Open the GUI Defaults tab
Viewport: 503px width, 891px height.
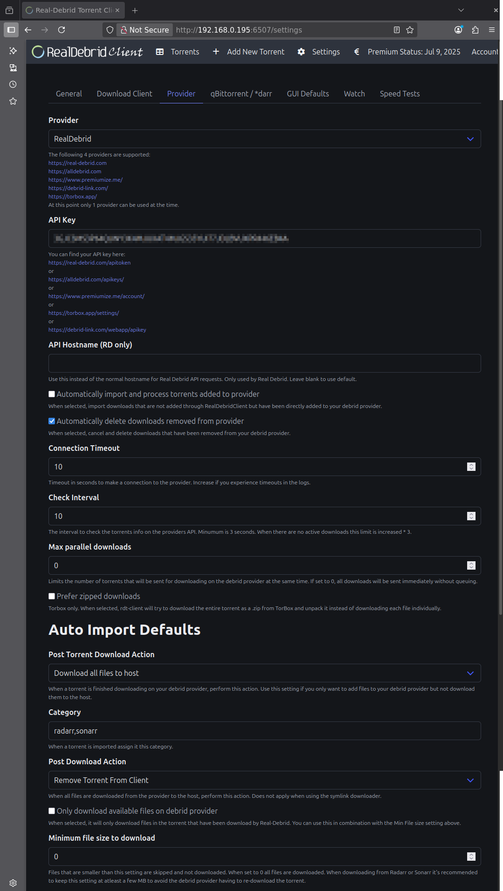(308, 94)
